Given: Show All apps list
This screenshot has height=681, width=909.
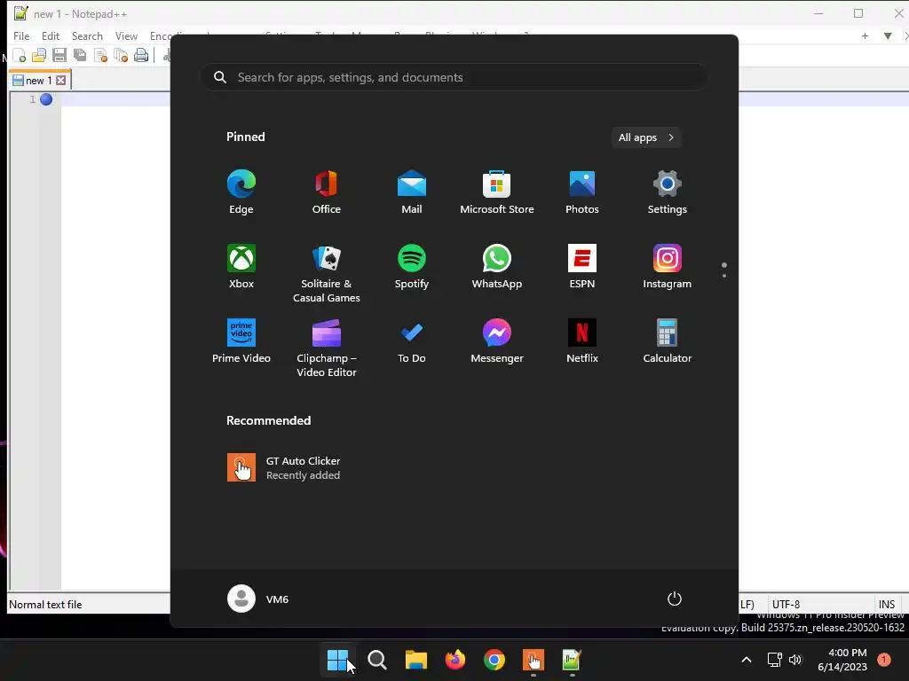Looking at the screenshot, I should 646,137.
